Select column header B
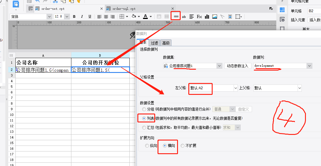 (100, 55)
